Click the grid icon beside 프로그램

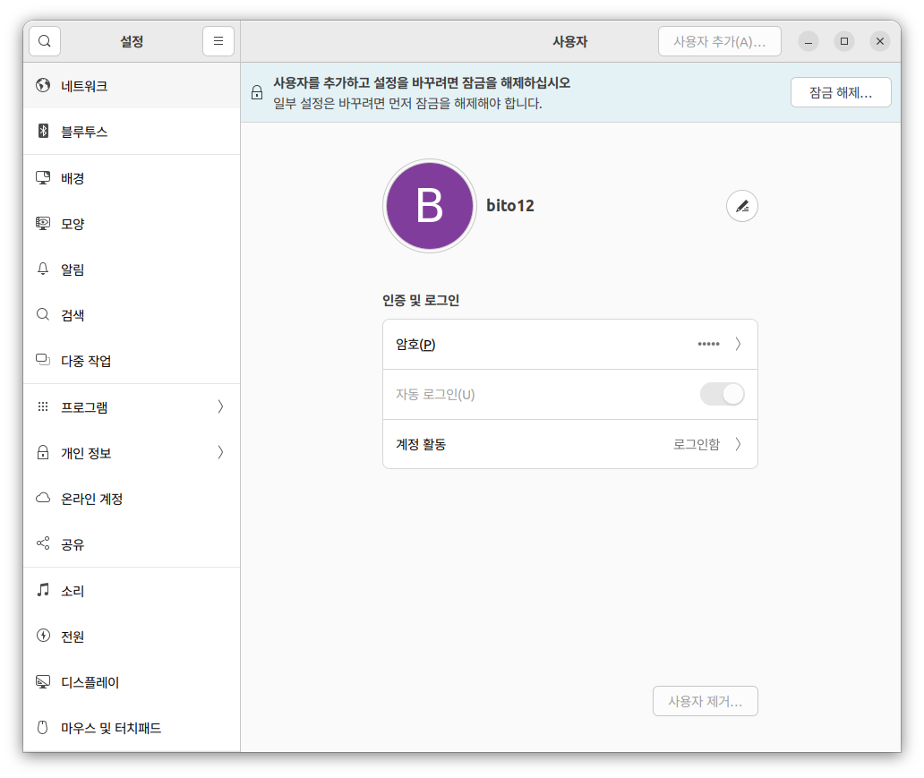(x=43, y=406)
